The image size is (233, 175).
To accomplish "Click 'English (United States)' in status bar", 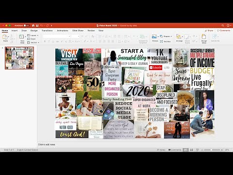I will coord(27,150).
